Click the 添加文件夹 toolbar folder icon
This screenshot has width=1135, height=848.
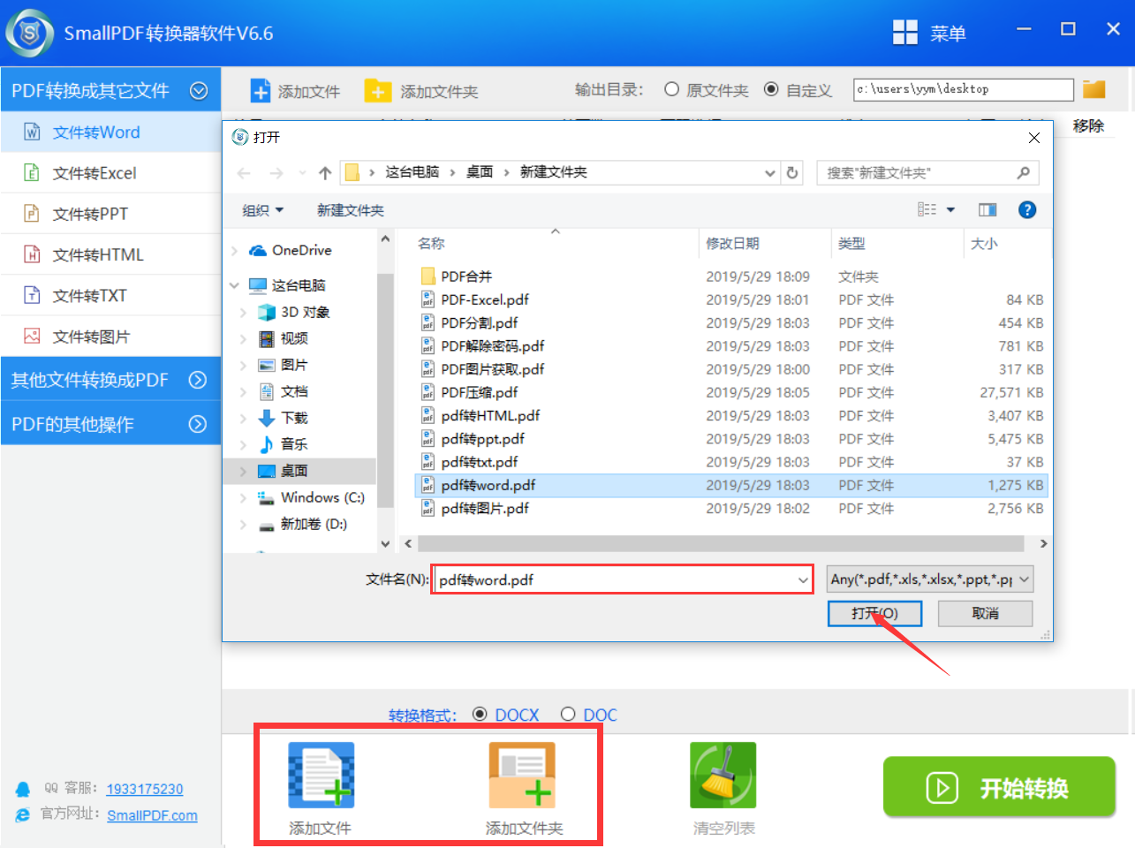[x=377, y=91]
